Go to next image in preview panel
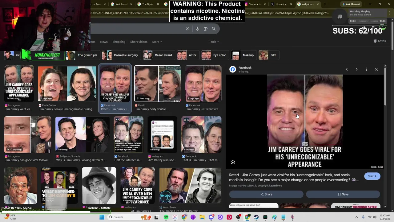The height and width of the screenshot is (222, 394). point(356,69)
